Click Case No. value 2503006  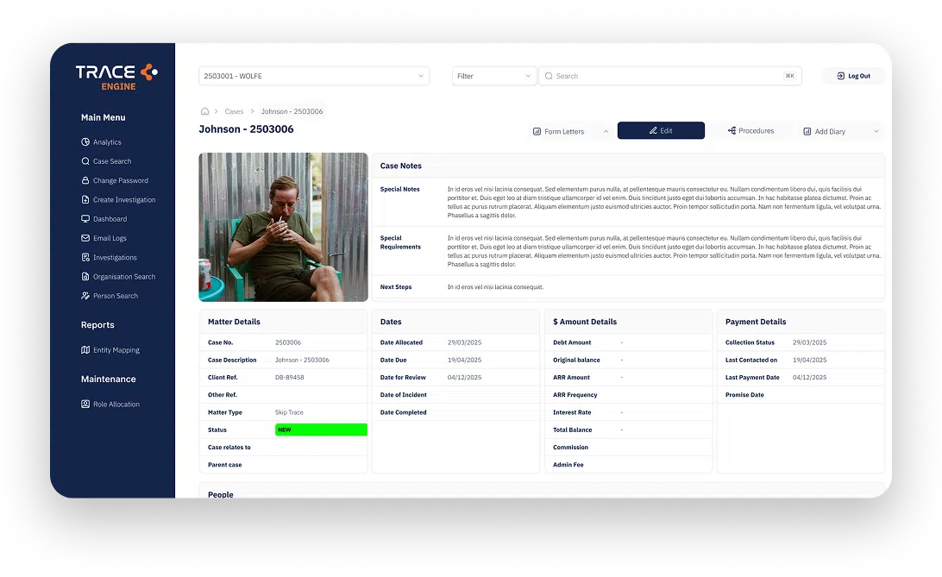(x=288, y=343)
